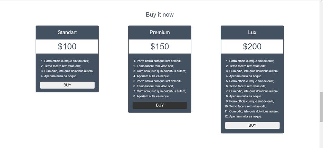Click the $150 price box
323x148 pixels.
[160, 47]
